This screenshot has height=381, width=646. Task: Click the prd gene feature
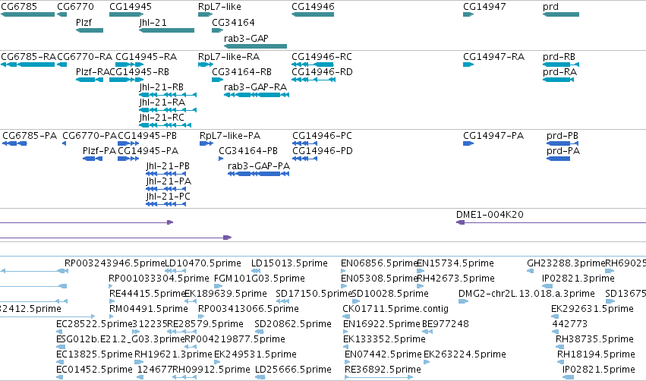pyautogui.click(x=561, y=14)
